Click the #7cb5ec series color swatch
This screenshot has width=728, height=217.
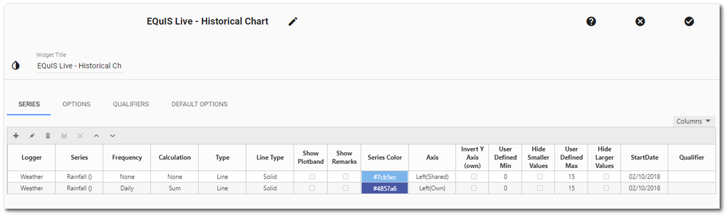click(x=385, y=177)
